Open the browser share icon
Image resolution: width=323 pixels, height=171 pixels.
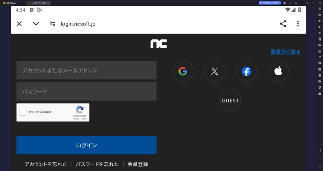pyautogui.click(x=283, y=24)
